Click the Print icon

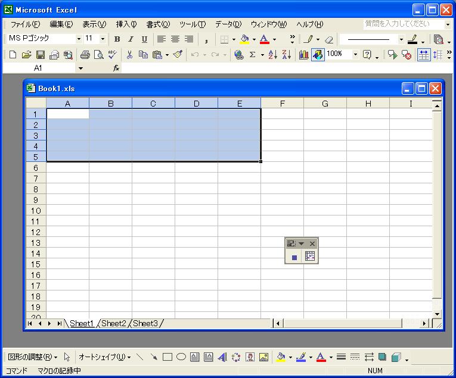click(x=85, y=55)
